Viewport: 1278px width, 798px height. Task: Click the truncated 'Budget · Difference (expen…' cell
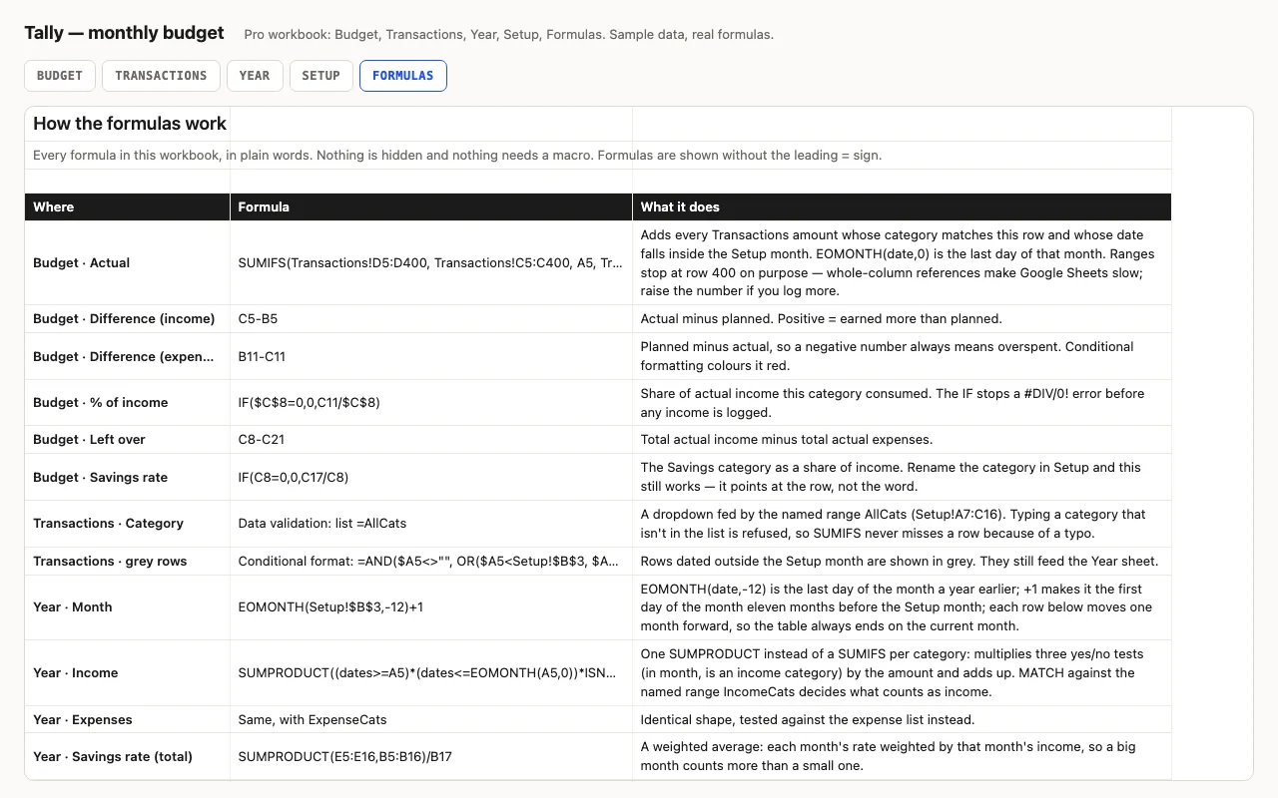tap(128, 356)
